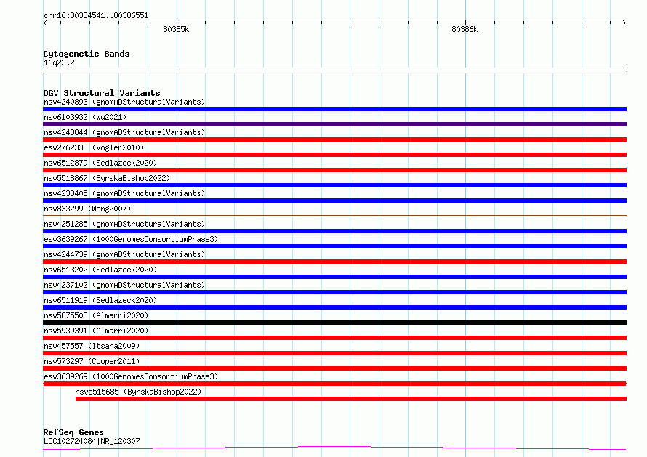Select the LOC102724084|NR_120307 gene label
The height and width of the screenshot is (457, 647).
point(92,441)
